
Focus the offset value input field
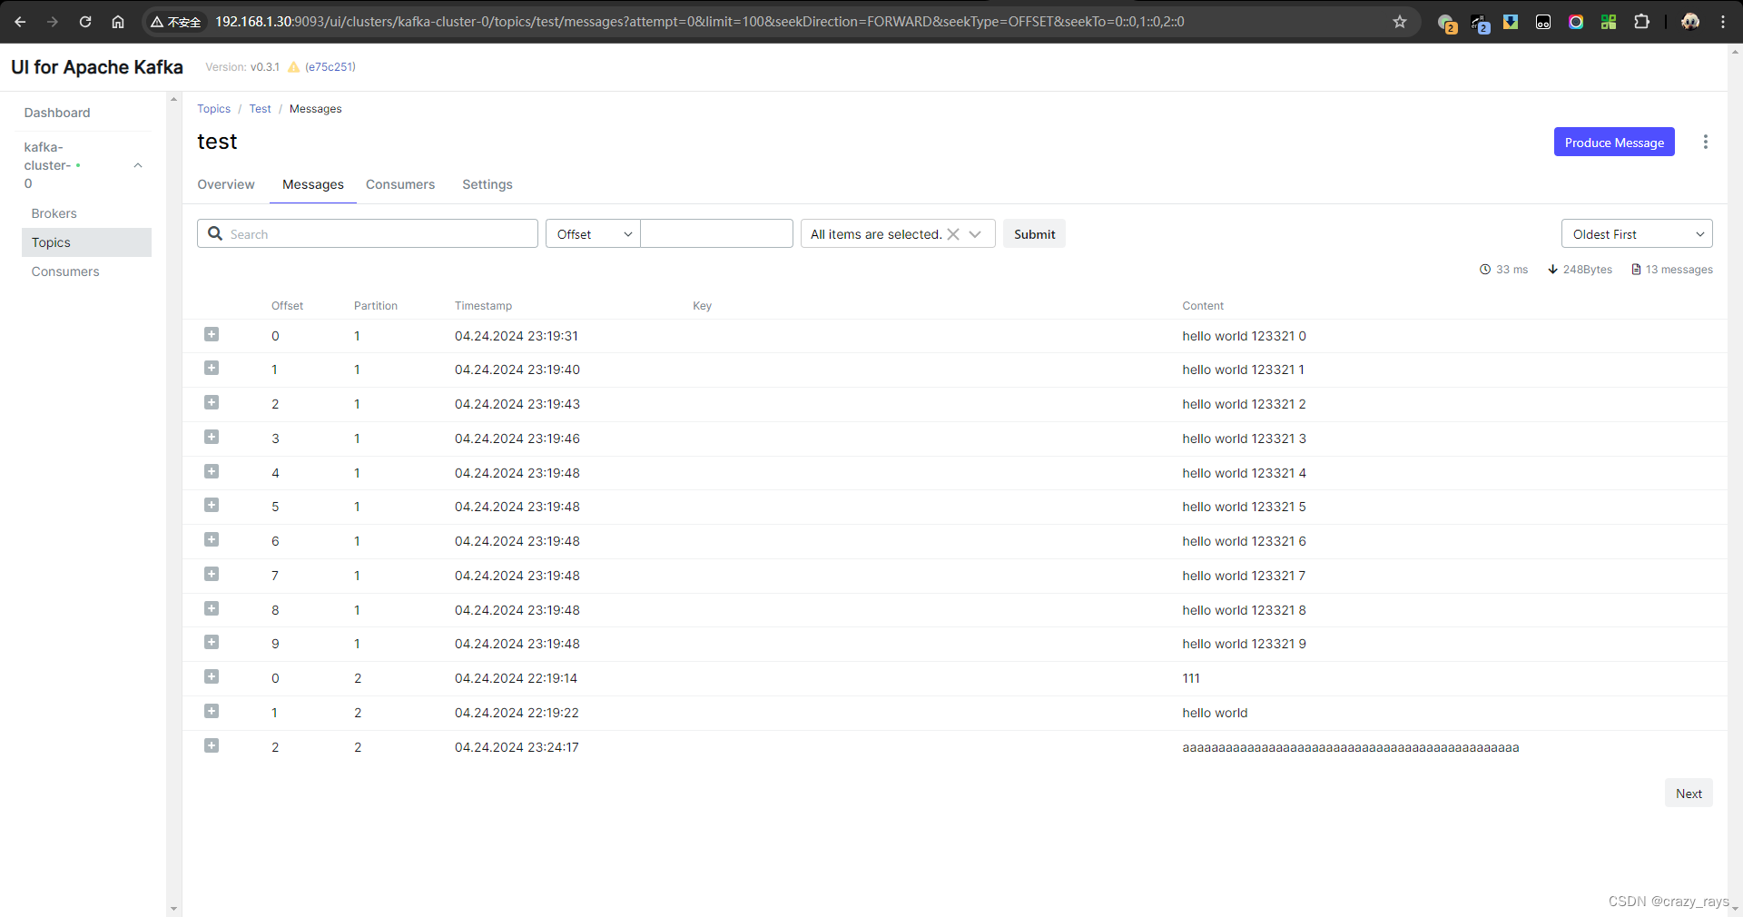click(x=717, y=234)
